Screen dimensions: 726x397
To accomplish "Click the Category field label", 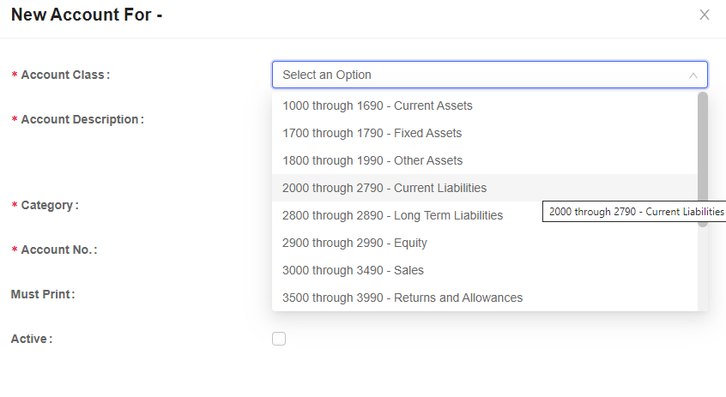I will 50,206.
